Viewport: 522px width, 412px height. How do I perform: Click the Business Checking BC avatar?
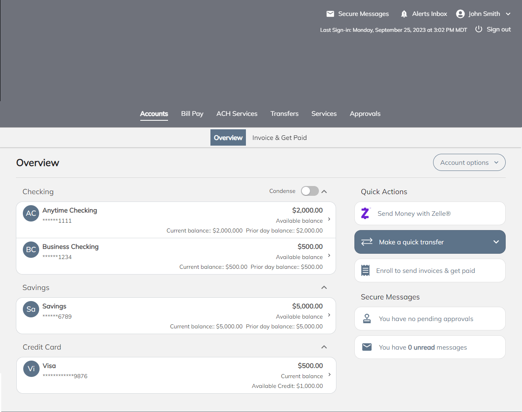tap(31, 250)
